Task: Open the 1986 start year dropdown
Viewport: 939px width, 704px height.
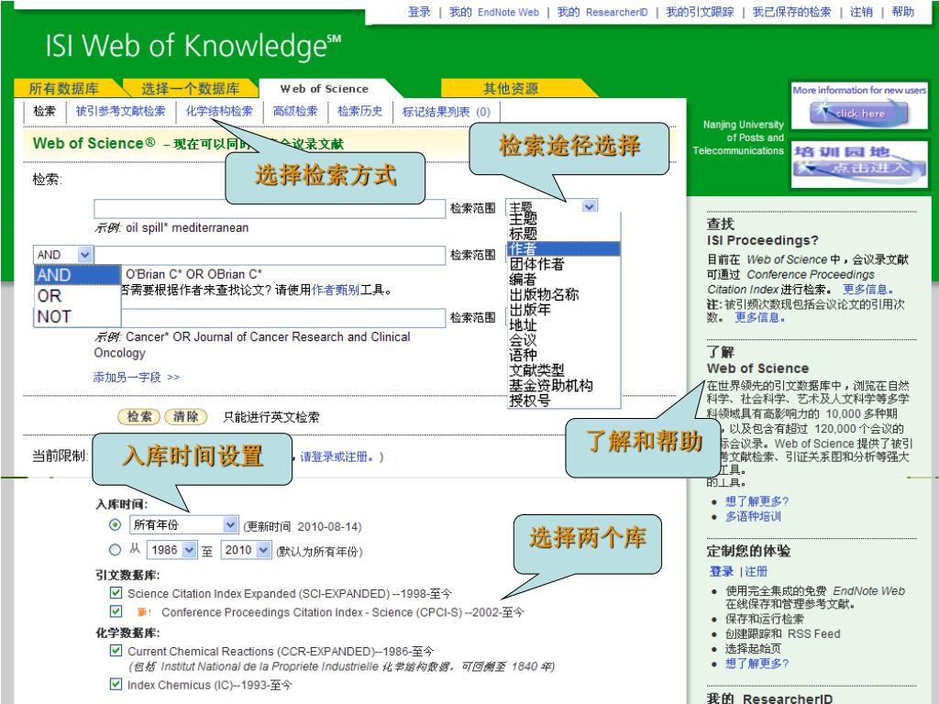Action: tap(189, 550)
